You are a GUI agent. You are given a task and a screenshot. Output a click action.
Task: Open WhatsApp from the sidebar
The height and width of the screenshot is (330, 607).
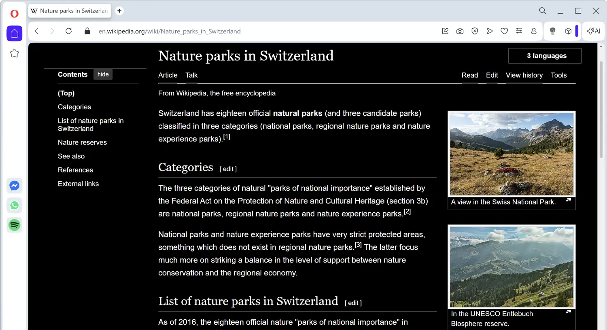pyautogui.click(x=14, y=205)
